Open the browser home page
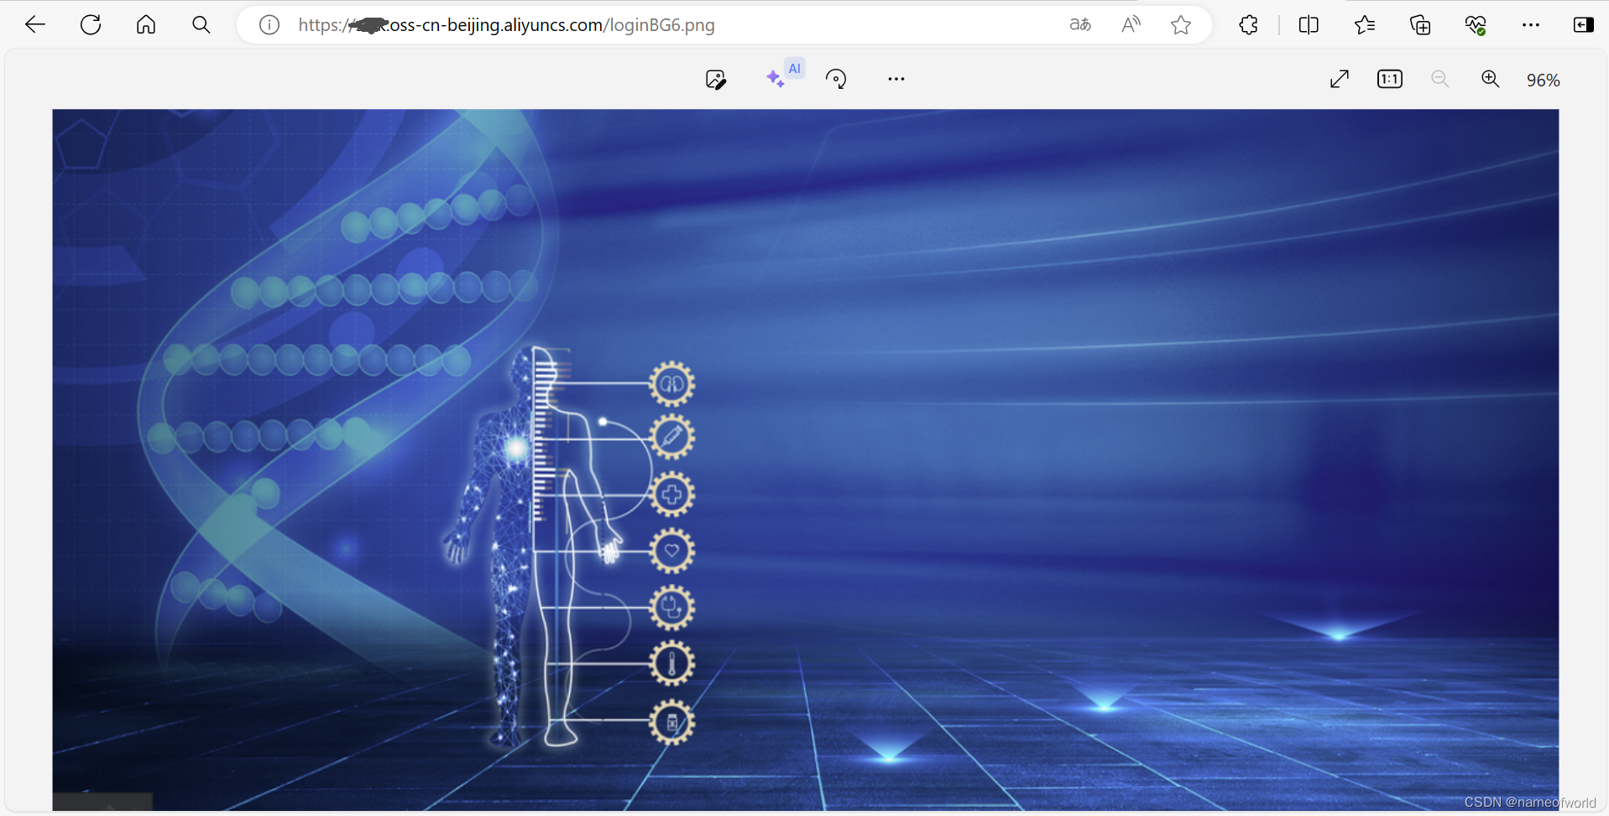Image resolution: width=1609 pixels, height=816 pixels. pyautogui.click(x=146, y=25)
